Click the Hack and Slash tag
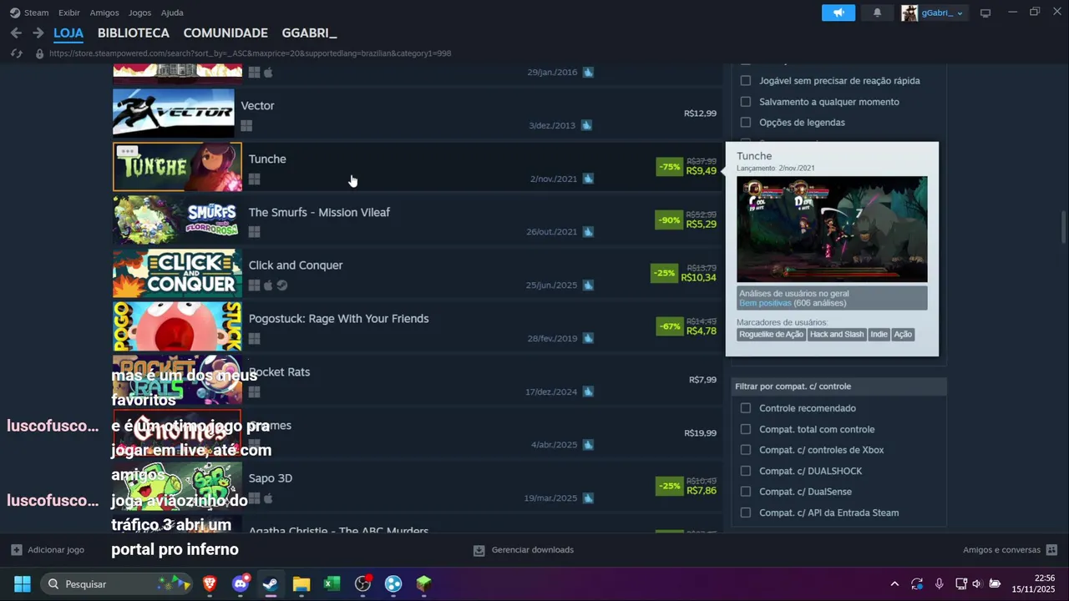The width and height of the screenshot is (1069, 601). tap(837, 334)
